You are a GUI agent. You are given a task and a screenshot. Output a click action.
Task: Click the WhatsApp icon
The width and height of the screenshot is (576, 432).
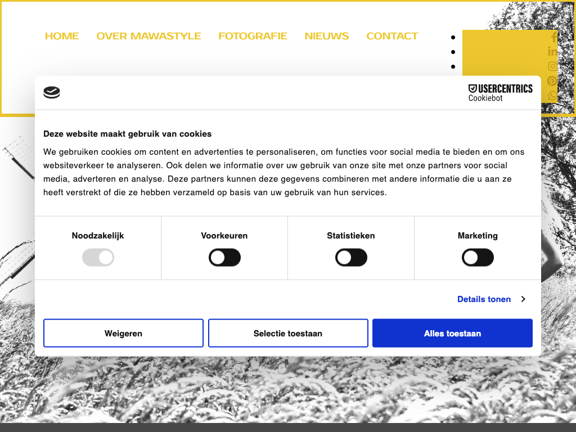coord(552,96)
